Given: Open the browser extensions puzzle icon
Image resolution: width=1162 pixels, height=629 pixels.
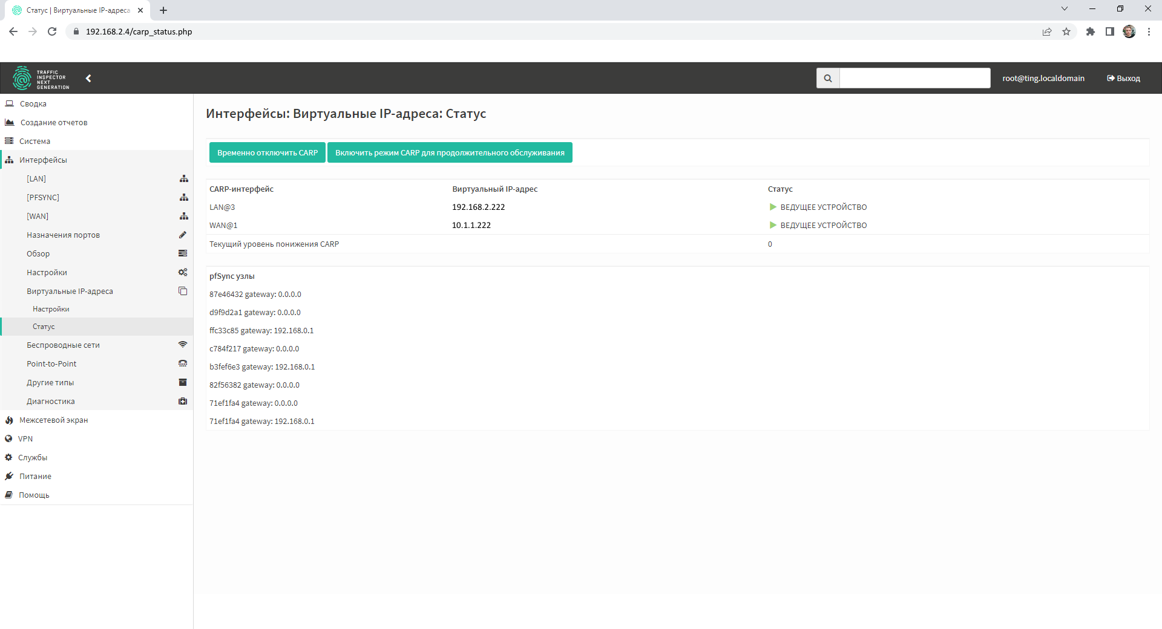Looking at the screenshot, I should [x=1091, y=31].
